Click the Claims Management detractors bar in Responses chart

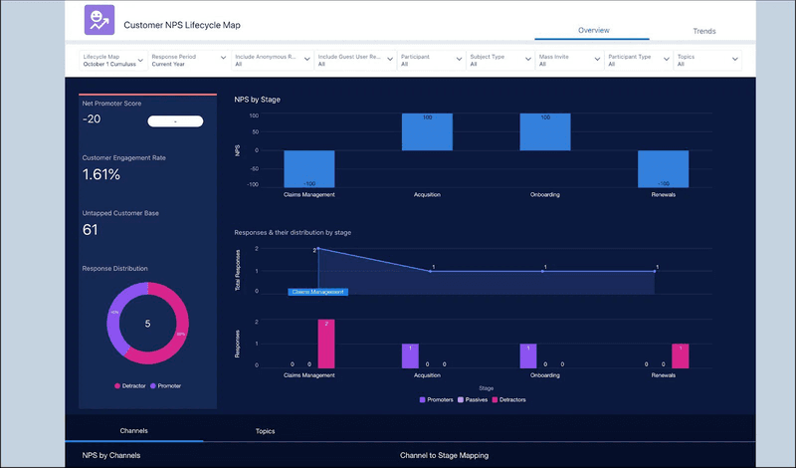click(326, 344)
